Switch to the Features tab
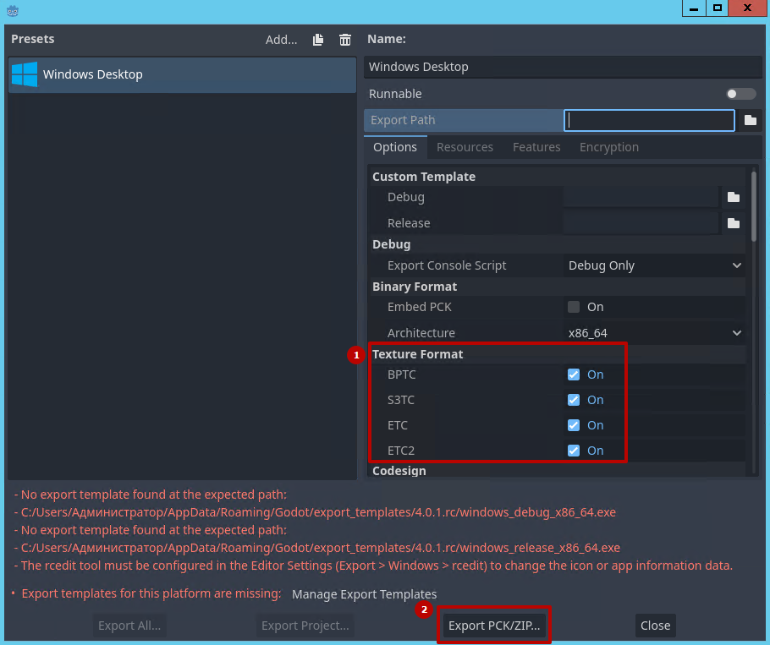The height and width of the screenshot is (645, 770). [x=536, y=147]
